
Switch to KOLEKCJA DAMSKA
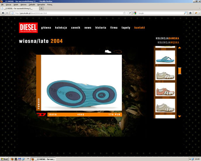(x=167, y=38)
